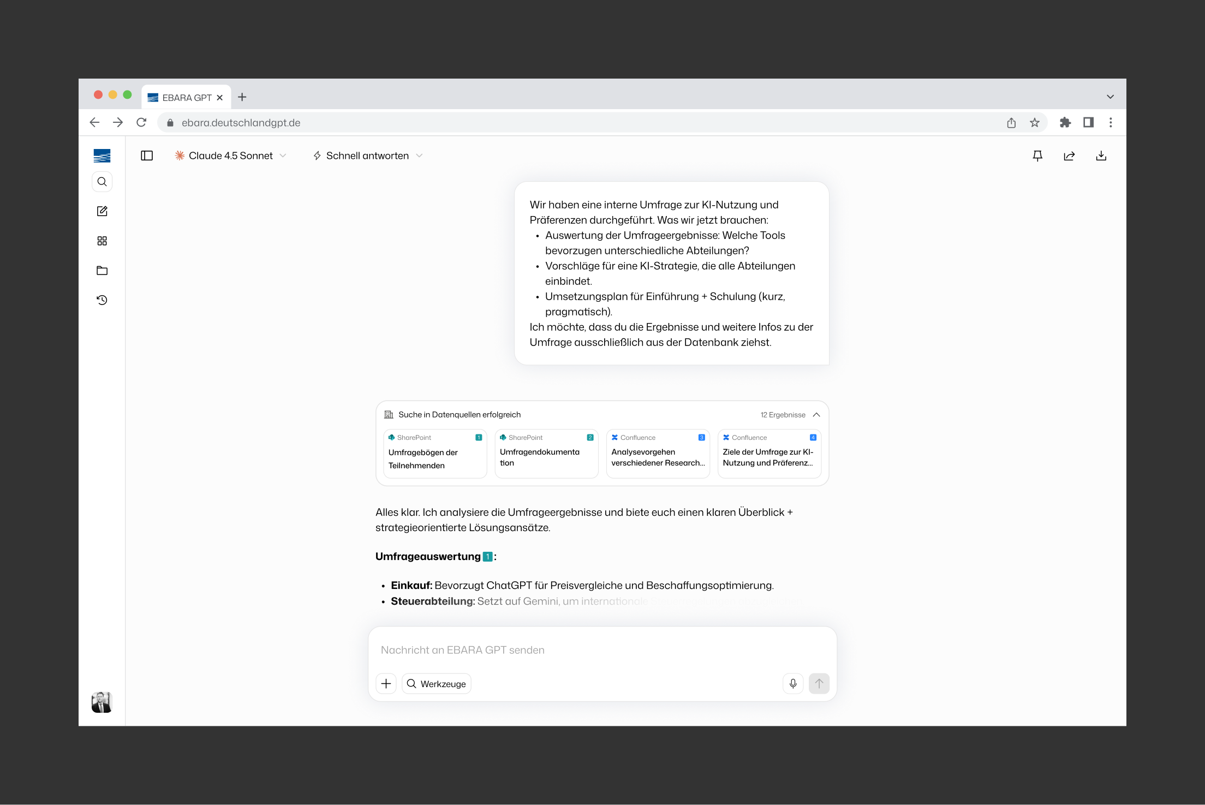
Task: Open the Schnell antworten mode dropdown
Action: click(x=368, y=156)
